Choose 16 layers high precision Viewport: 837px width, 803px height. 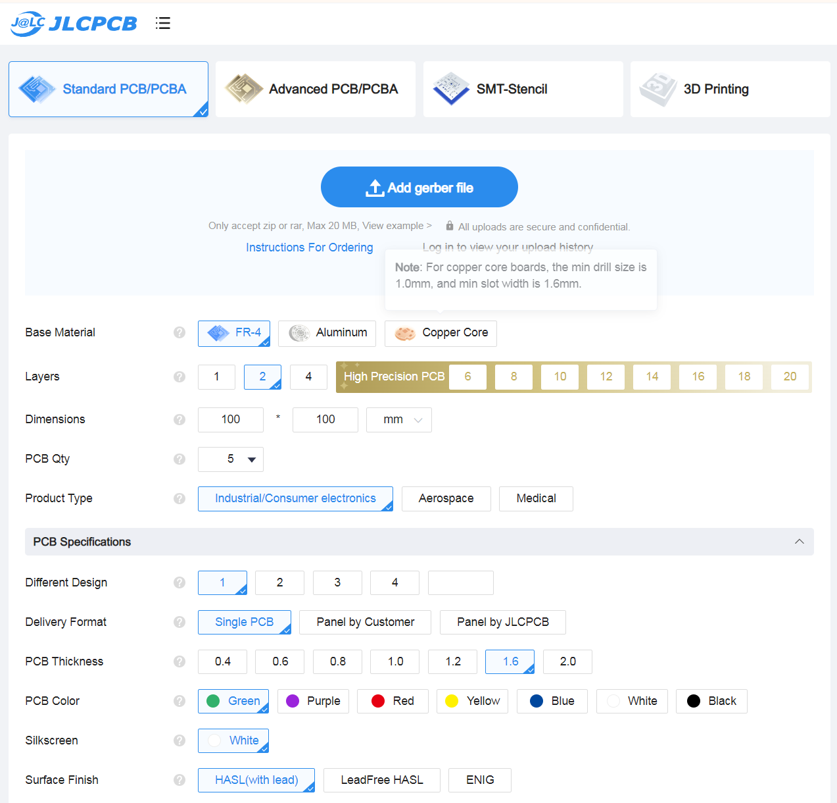pos(698,377)
